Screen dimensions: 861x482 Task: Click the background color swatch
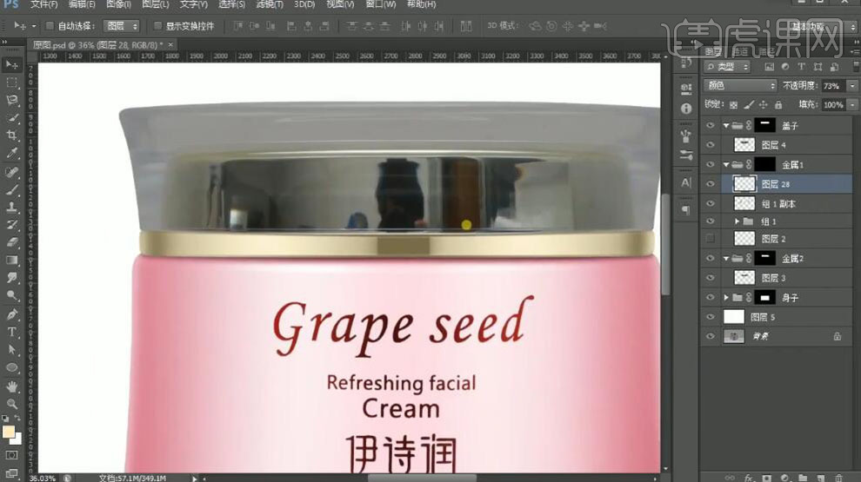pyautogui.click(x=17, y=439)
